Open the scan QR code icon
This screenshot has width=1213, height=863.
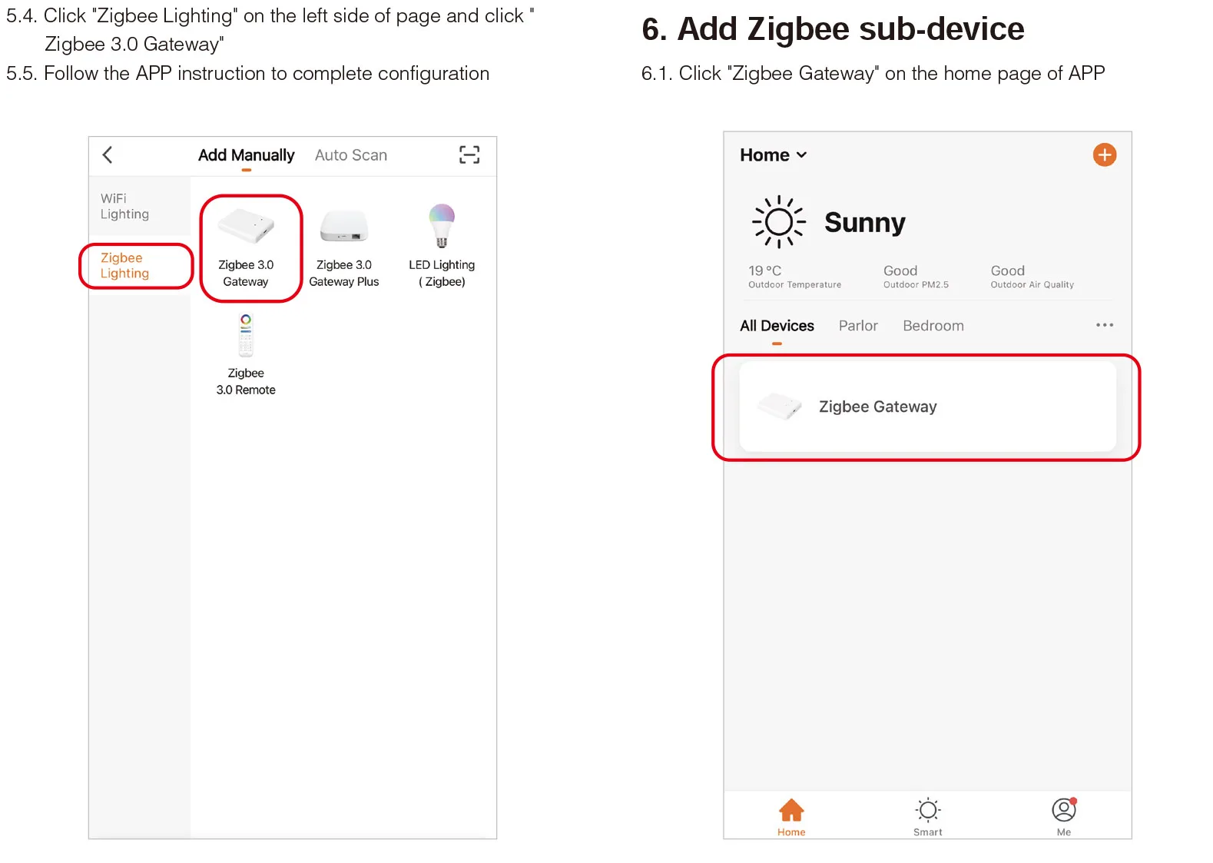pos(469,154)
